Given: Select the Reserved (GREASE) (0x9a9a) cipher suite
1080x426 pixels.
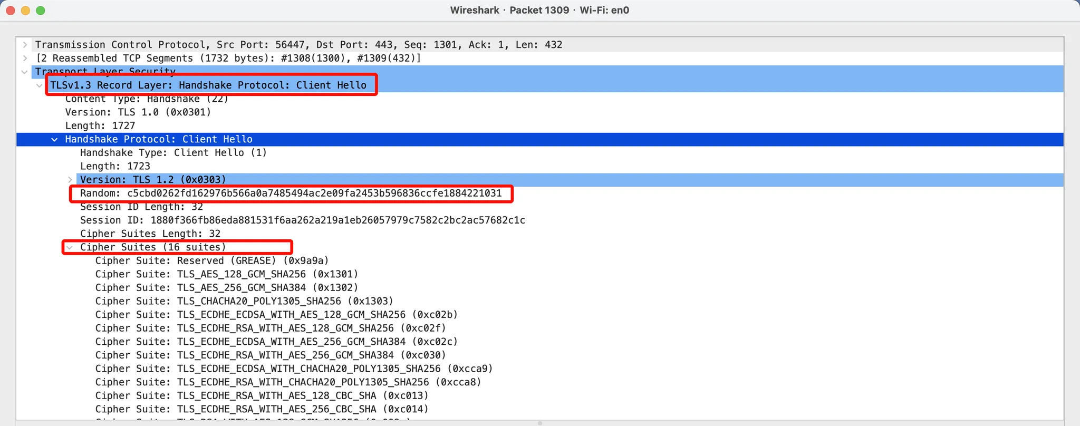Looking at the screenshot, I should (212, 260).
